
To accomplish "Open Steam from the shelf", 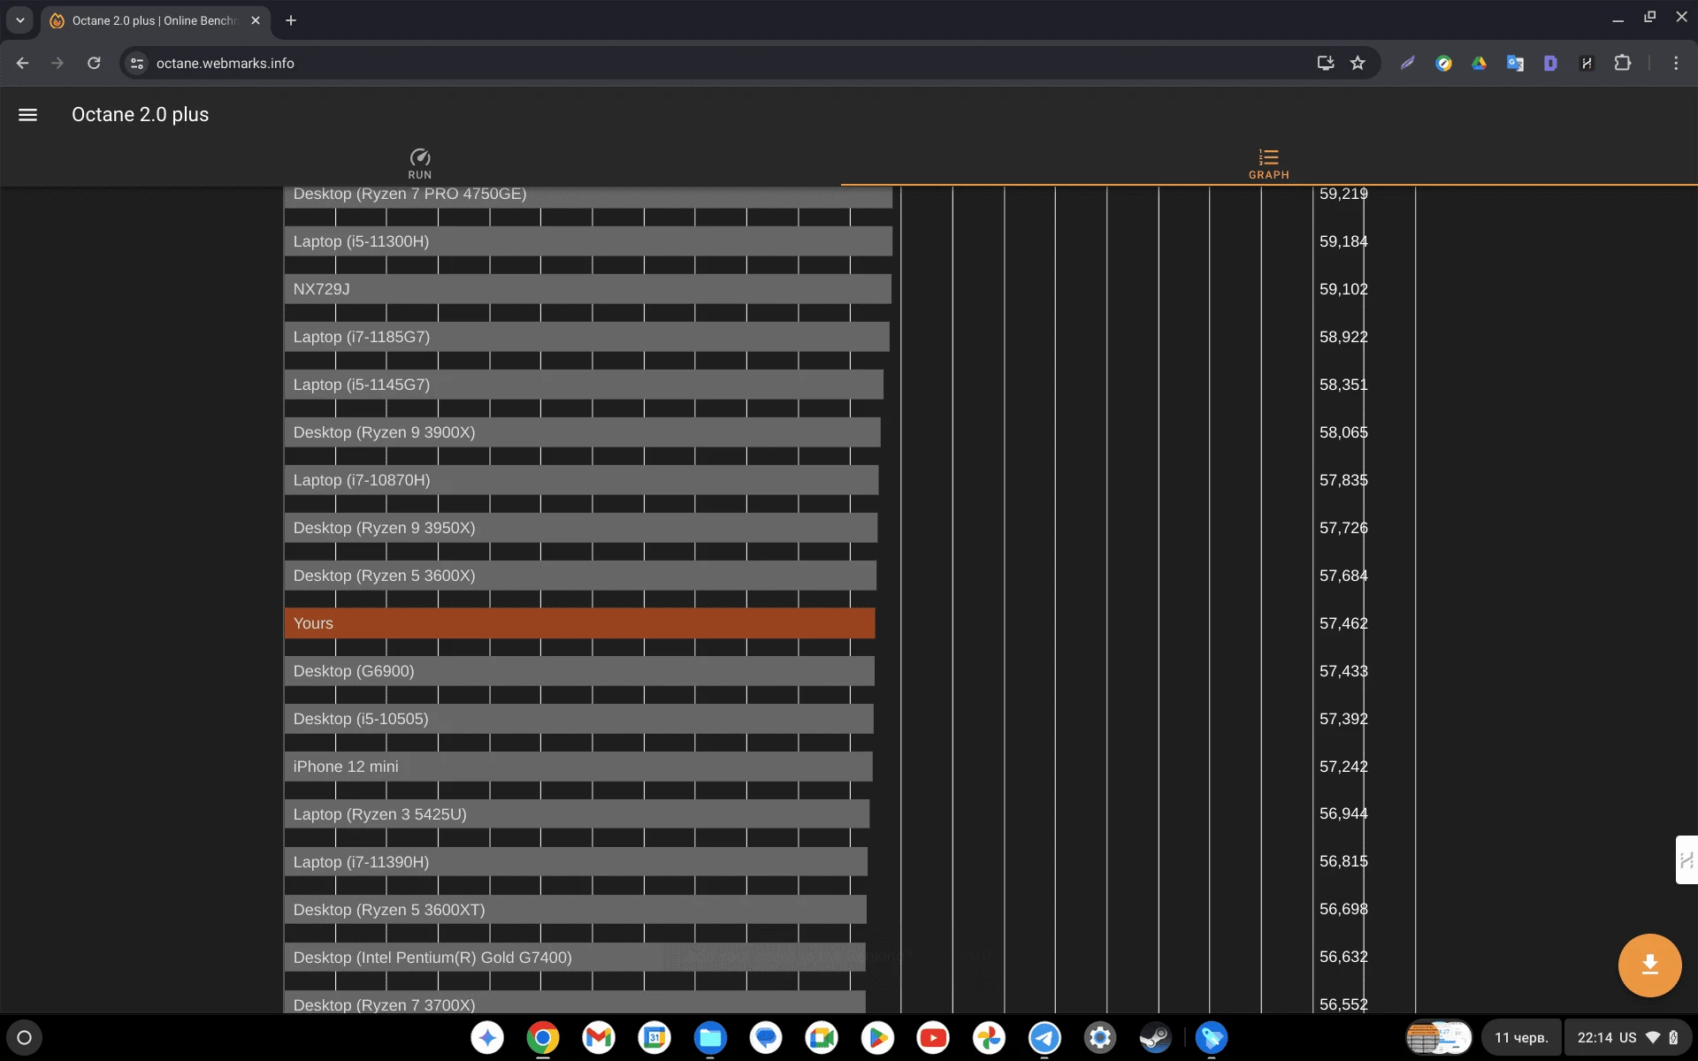I will (1155, 1037).
